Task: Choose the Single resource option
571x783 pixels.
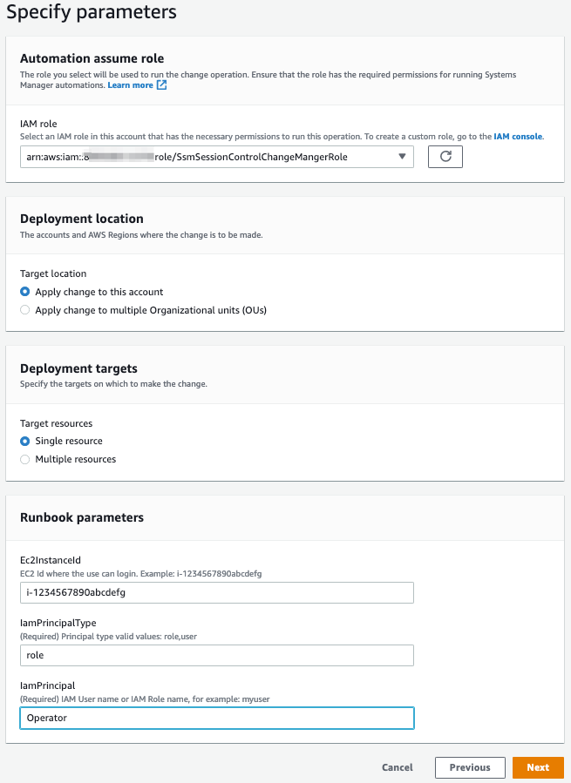Action: click(x=25, y=441)
